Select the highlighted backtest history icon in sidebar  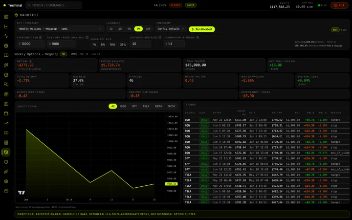click(x=6, y=152)
